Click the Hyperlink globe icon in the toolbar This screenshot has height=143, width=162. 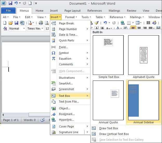click(123, 23)
